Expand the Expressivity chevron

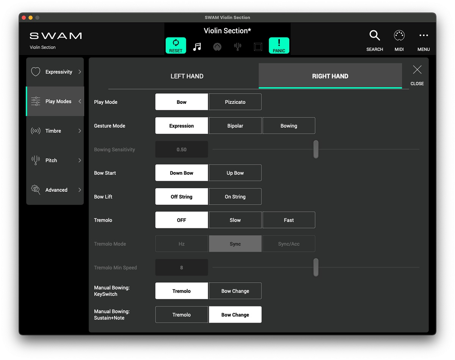click(x=80, y=72)
